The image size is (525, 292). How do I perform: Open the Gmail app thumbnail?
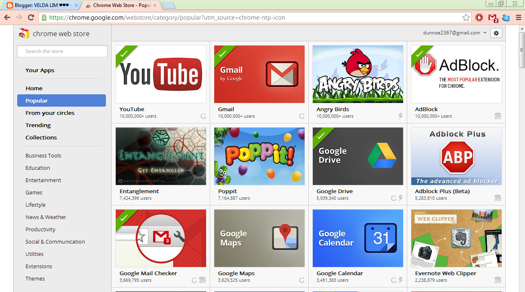(x=259, y=74)
